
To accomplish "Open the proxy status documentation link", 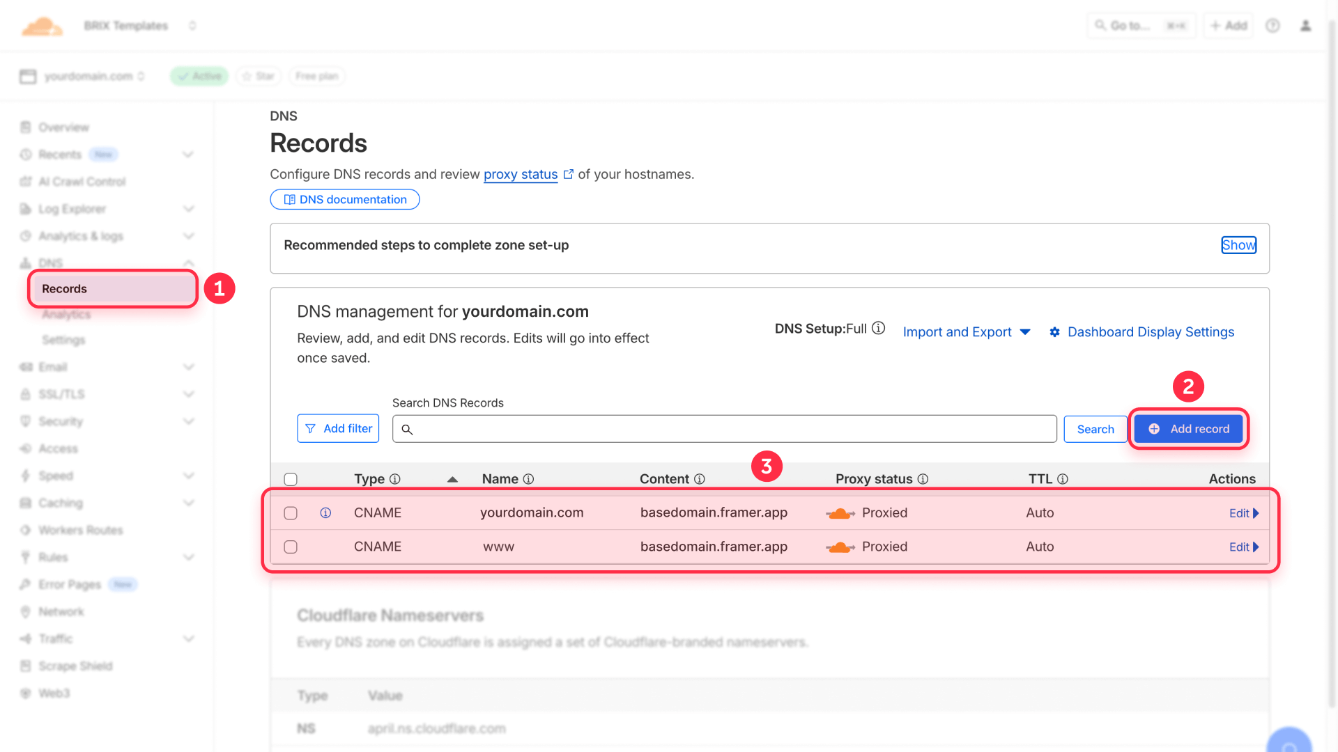I will coord(521,174).
